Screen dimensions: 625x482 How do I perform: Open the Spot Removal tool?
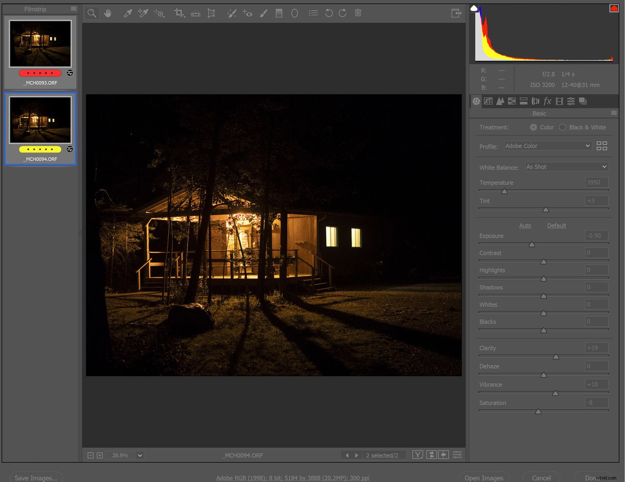coord(232,13)
